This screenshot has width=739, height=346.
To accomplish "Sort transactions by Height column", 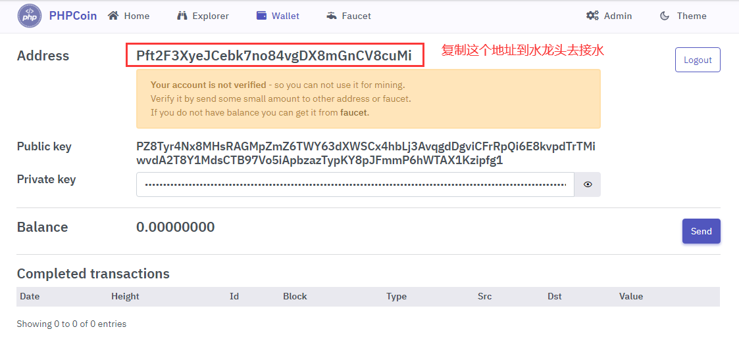I will (x=125, y=296).
